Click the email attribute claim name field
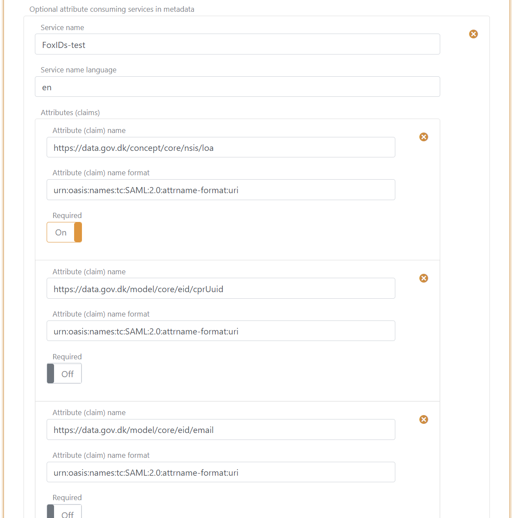 pos(221,429)
